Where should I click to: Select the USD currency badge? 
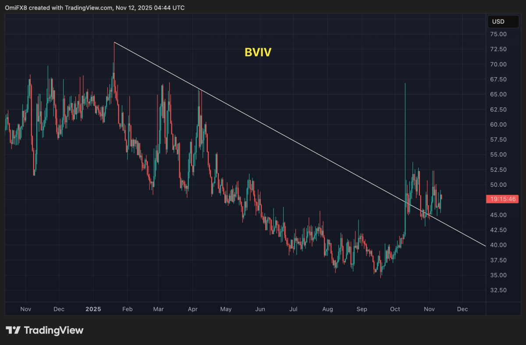pos(503,21)
